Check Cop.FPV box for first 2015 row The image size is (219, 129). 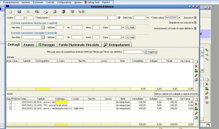[x=10, y=102]
